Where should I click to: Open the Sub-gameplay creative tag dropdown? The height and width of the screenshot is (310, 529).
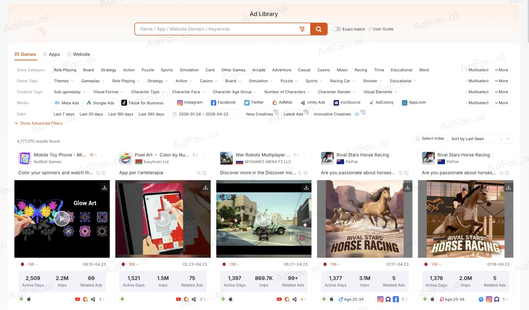(70, 92)
